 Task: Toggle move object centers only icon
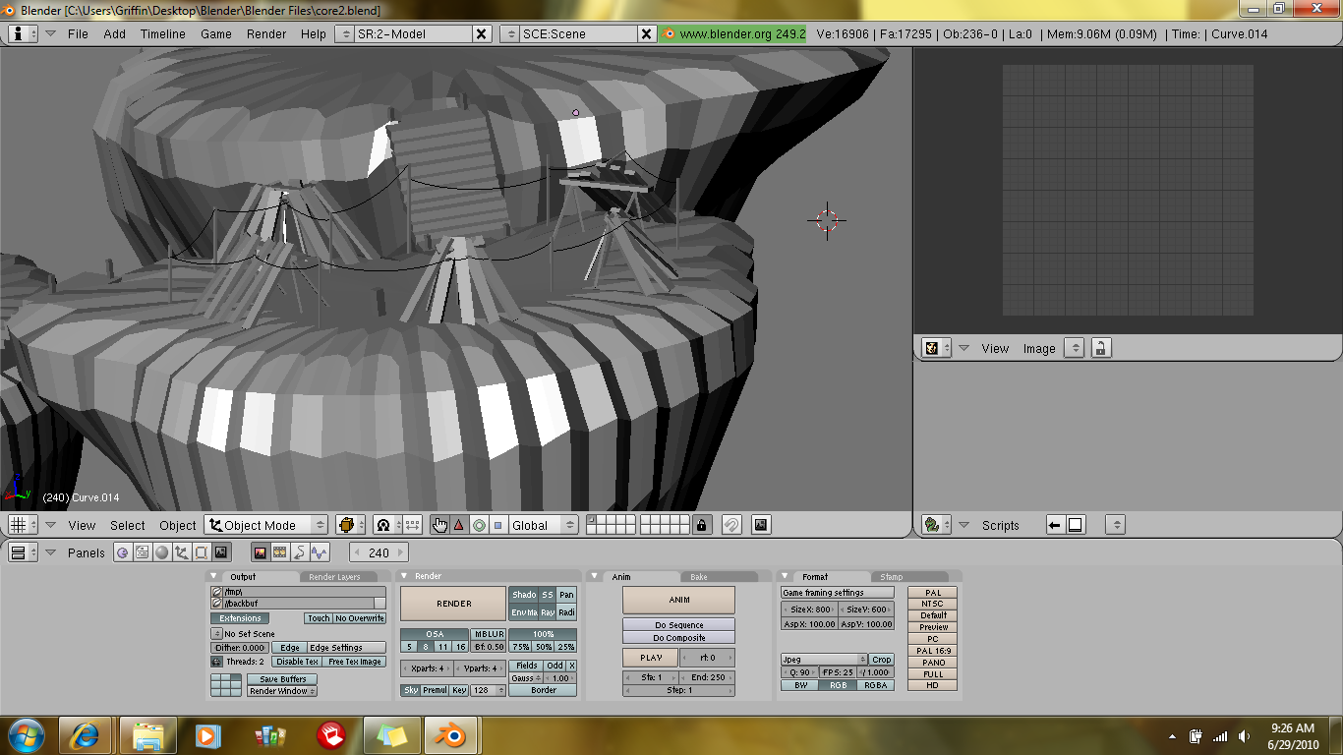click(412, 525)
